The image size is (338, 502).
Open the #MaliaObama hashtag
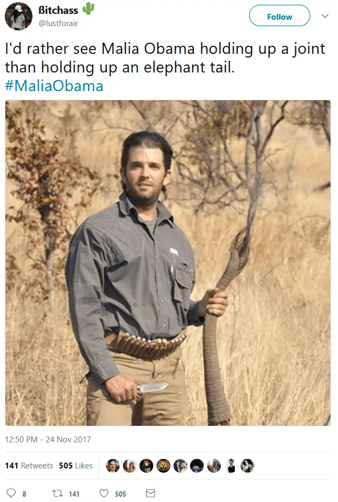pyautogui.click(x=54, y=86)
